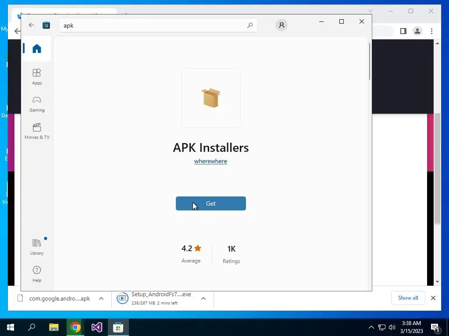
Task: Open the clock showing 3:38 AM
Action: point(411,327)
